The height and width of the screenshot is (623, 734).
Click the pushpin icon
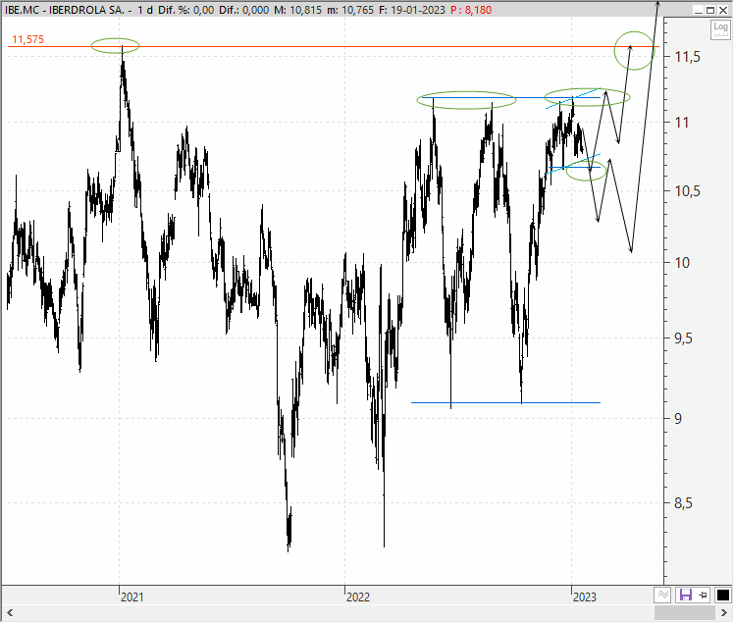pyautogui.click(x=704, y=595)
